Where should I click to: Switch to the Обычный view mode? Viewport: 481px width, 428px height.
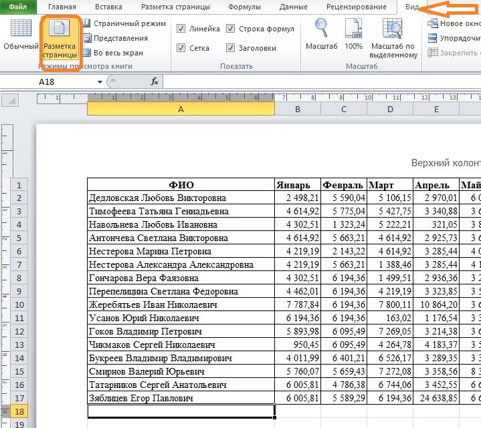[x=21, y=34]
